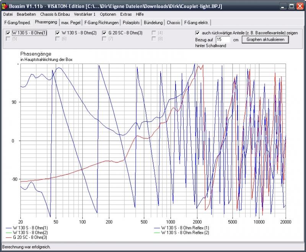The width and height of the screenshot is (306, 252).
Task: Switch to the max. Pegel tab
Action: click(71, 23)
